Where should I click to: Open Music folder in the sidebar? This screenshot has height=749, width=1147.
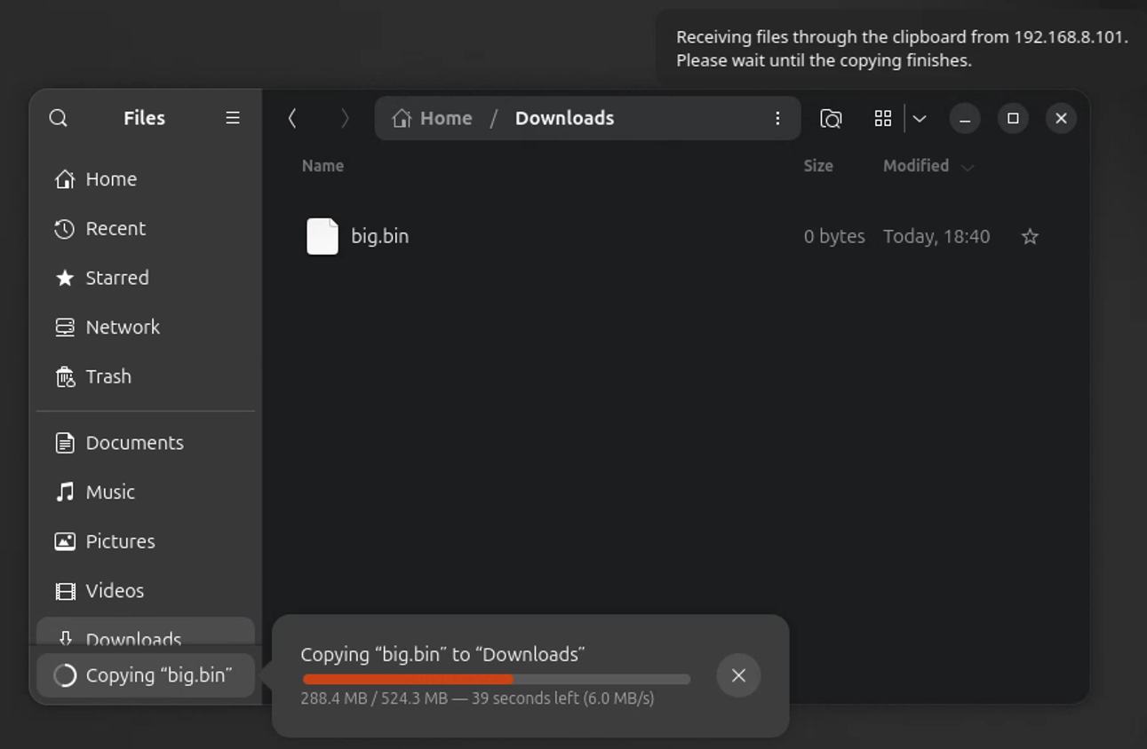(146, 492)
